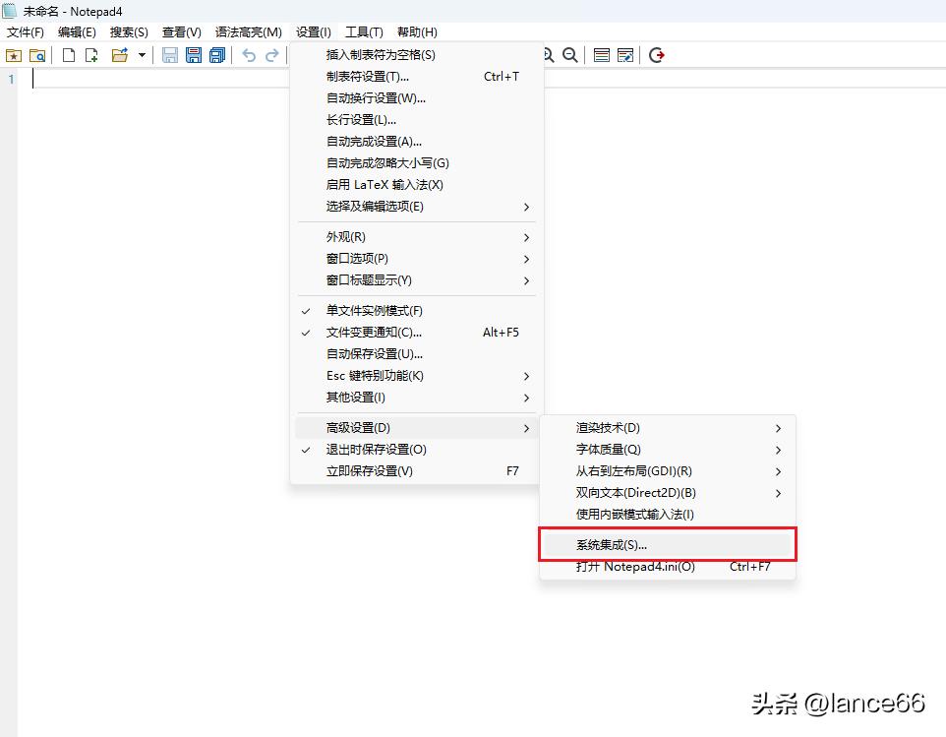Viewport: 946px width, 737px height.
Task: Click the Redo arrow icon
Action: point(272,55)
